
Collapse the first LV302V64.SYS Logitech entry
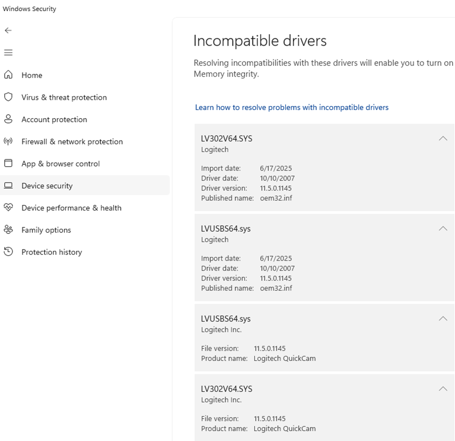443,139
